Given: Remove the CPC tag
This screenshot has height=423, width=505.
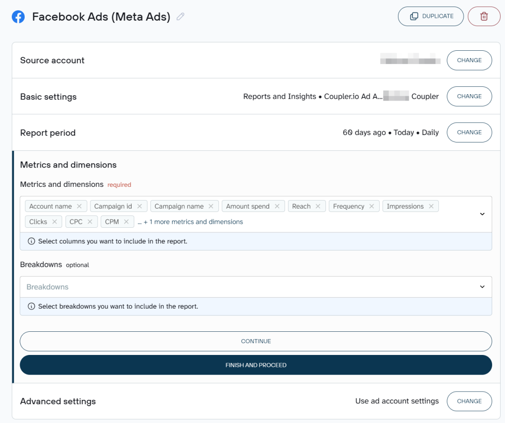Looking at the screenshot, I should click(90, 221).
